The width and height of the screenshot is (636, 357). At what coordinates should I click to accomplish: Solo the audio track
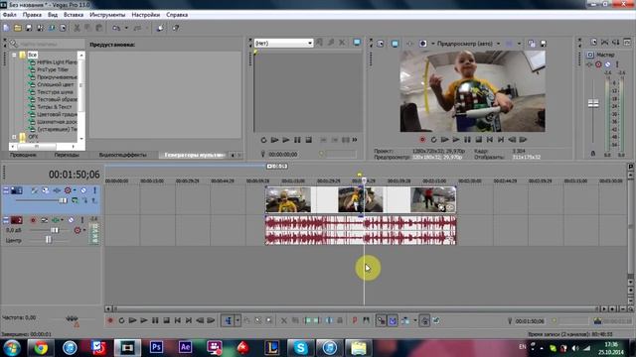pyautogui.click(x=81, y=220)
